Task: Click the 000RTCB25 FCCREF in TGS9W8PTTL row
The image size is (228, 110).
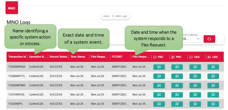Action: 120,76
